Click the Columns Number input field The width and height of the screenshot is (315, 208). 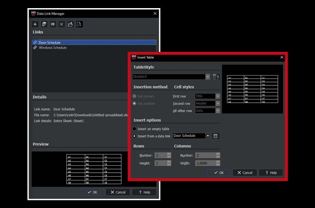point(205,156)
